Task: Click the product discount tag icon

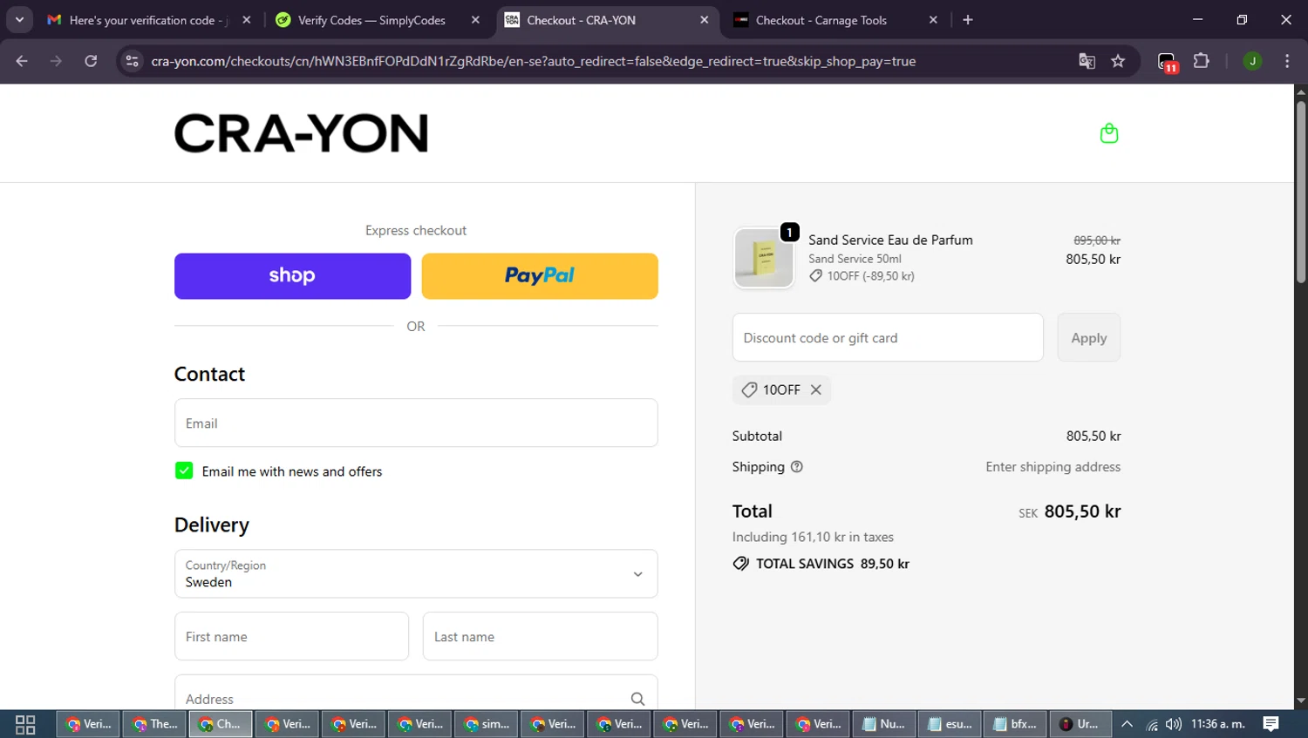Action: 815,276
